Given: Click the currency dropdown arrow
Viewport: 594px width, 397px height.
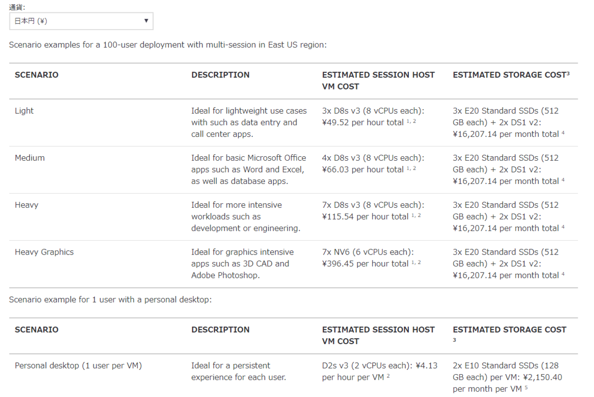Looking at the screenshot, I should click(x=146, y=21).
